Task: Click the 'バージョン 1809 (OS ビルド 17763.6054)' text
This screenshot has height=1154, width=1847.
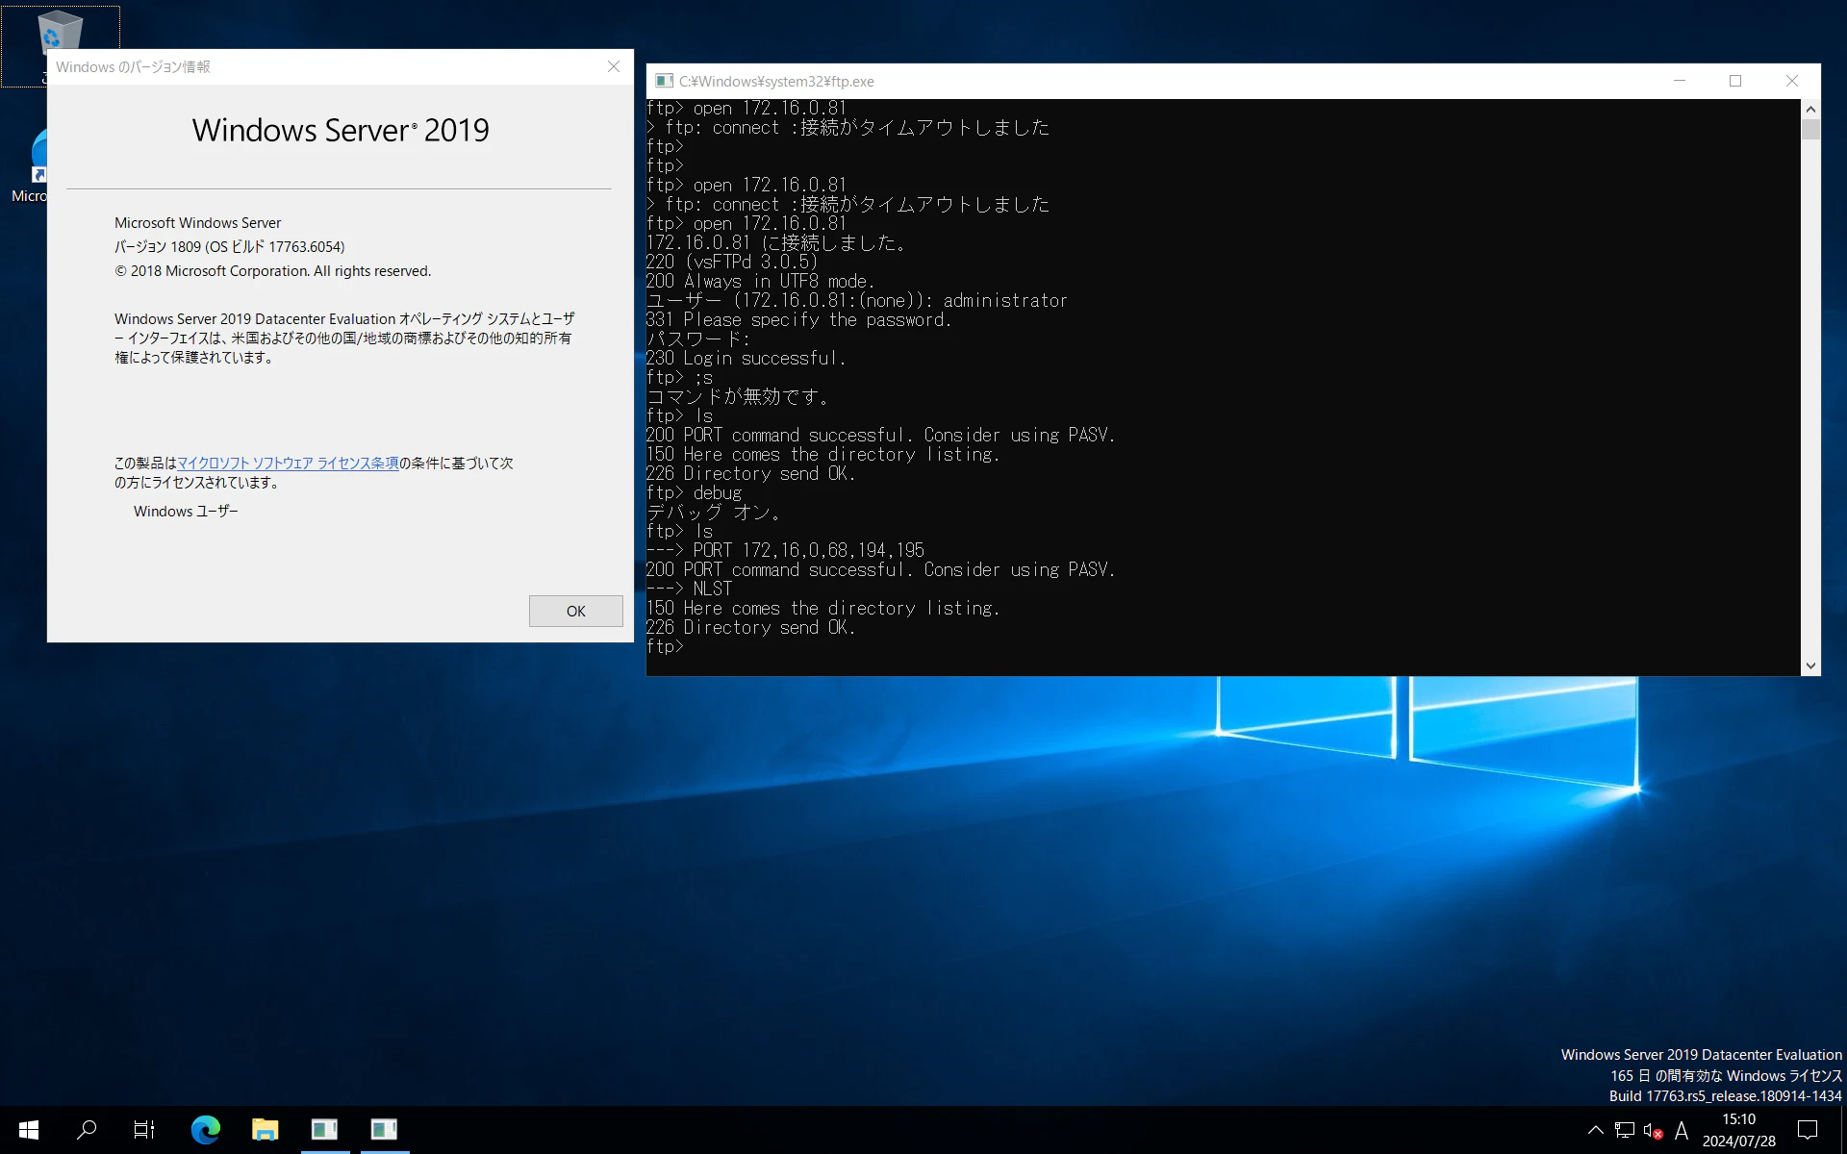Action: [230, 247]
